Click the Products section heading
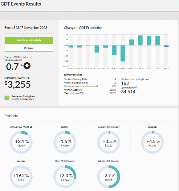Screen dimensions: 179x191 [x=11, y=116]
